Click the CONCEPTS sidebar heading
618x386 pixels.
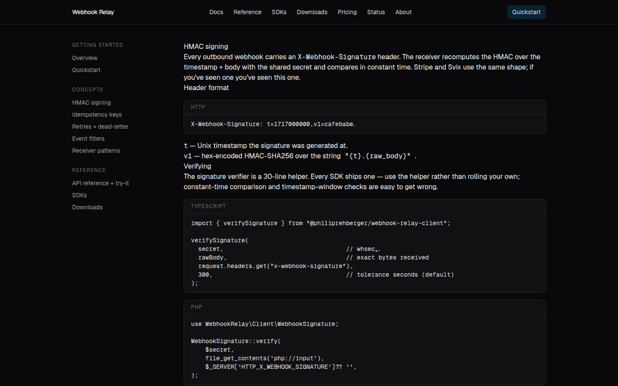(88, 90)
